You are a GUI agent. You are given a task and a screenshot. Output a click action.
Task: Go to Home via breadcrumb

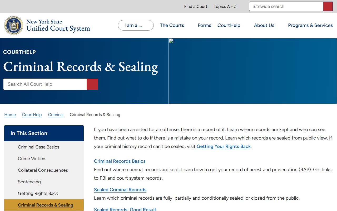[10, 115]
